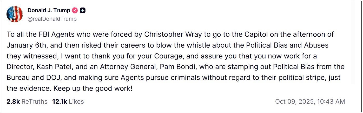Click the black plus badge beside the name
The width and height of the screenshot is (363, 113).
click(83, 11)
